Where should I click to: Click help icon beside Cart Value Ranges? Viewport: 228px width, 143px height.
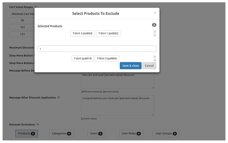pyautogui.click(x=36, y=7)
